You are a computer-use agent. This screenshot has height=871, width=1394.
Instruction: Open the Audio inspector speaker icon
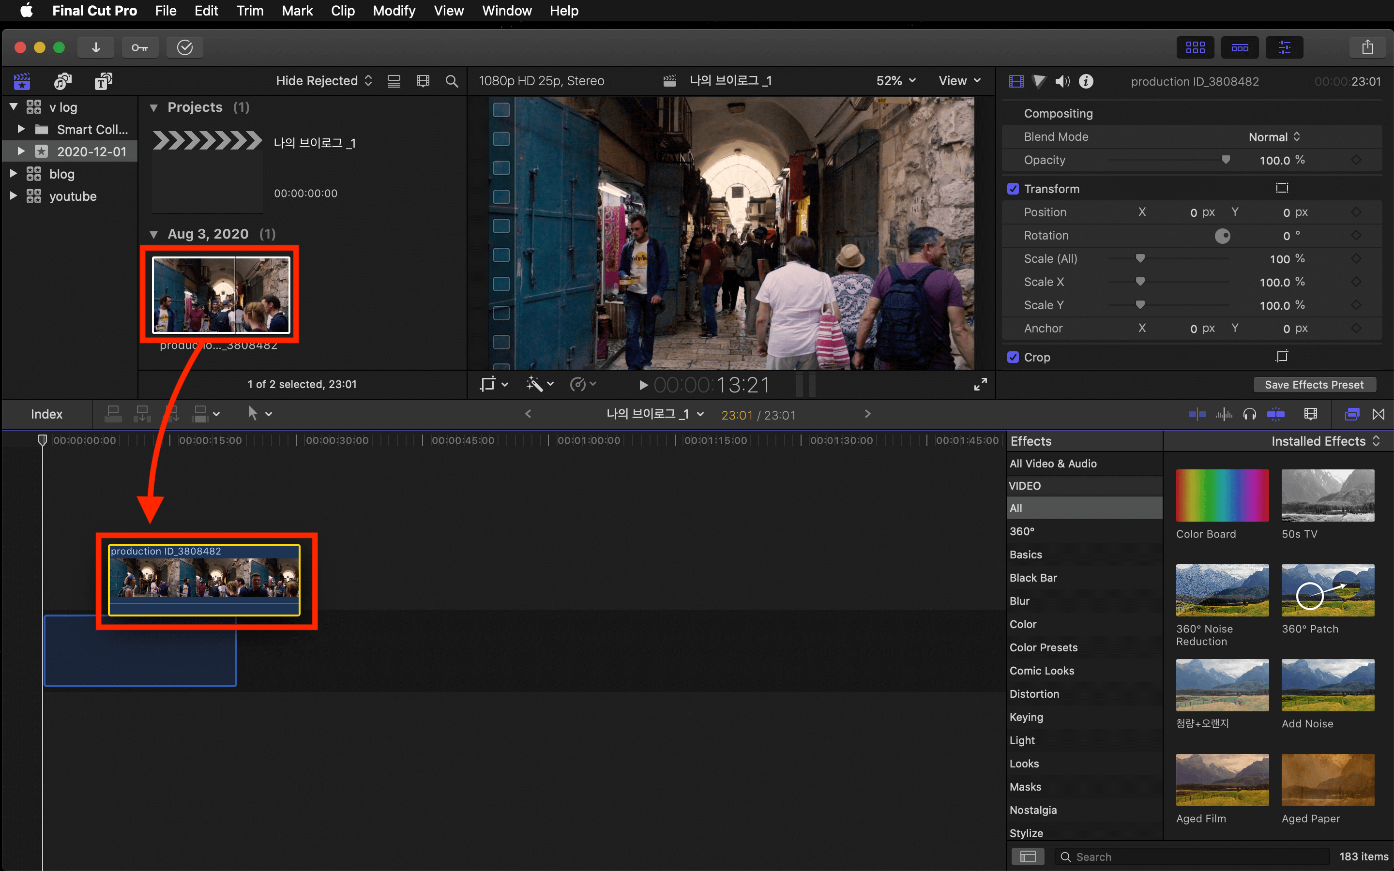tap(1062, 81)
